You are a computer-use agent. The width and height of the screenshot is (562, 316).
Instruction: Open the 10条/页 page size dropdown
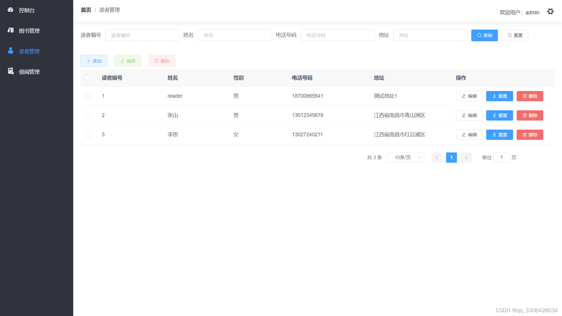(x=406, y=157)
